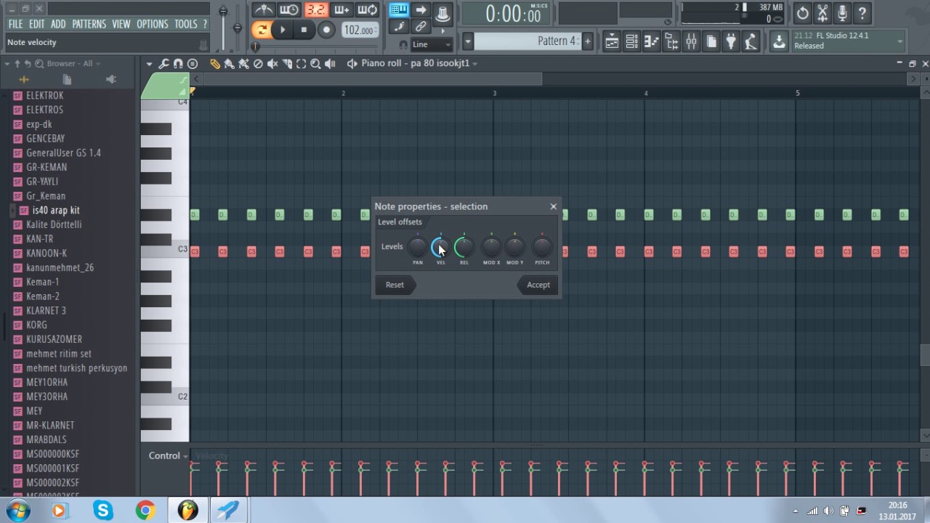Open Browser - All dropdown arrow
This screenshot has width=930, height=523.
coord(97,64)
